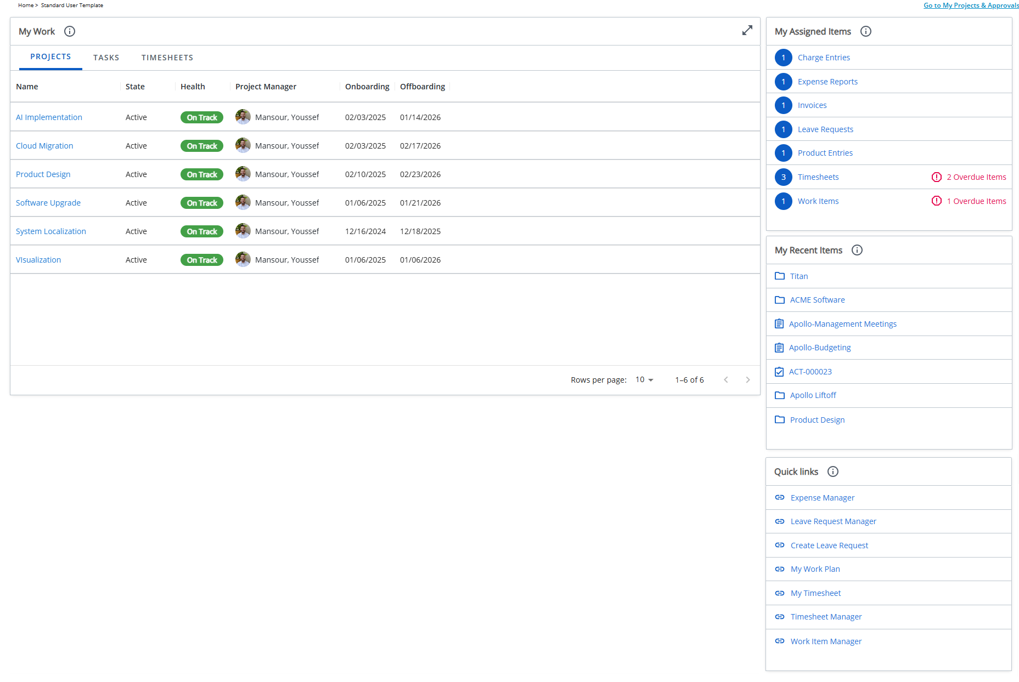Click the task icon next to ACT-000023
This screenshot has width=1019, height=682.
pos(779,371)
